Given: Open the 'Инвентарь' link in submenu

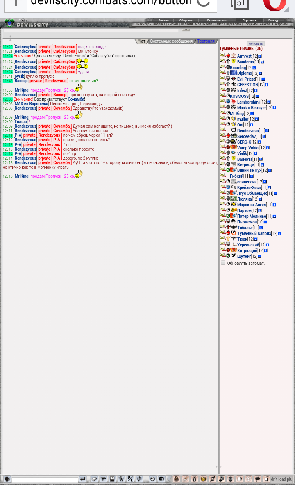Looking at the screenshot, I should pyautogui.click(x=143, y=24).
